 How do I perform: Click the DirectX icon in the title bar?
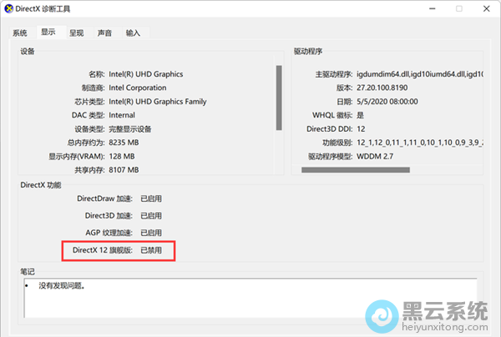tap(9, 9)
